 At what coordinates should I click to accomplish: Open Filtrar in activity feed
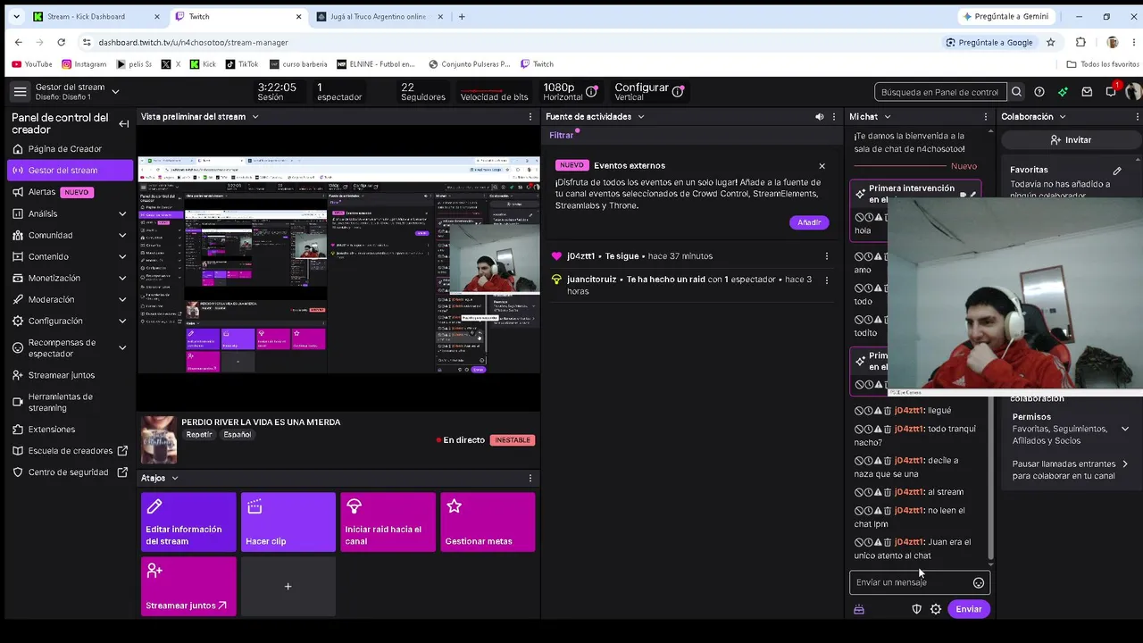click(562, 136)
